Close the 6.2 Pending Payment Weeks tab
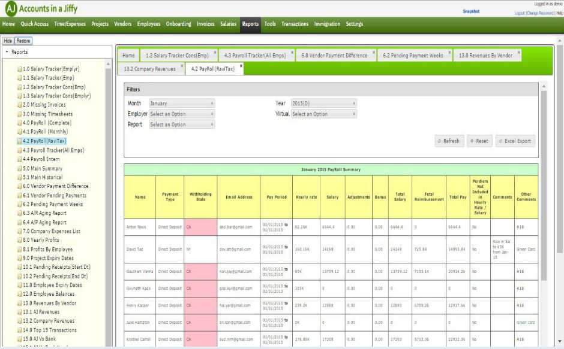The width and height of the screenshot is (564, 349). point(449,53)
